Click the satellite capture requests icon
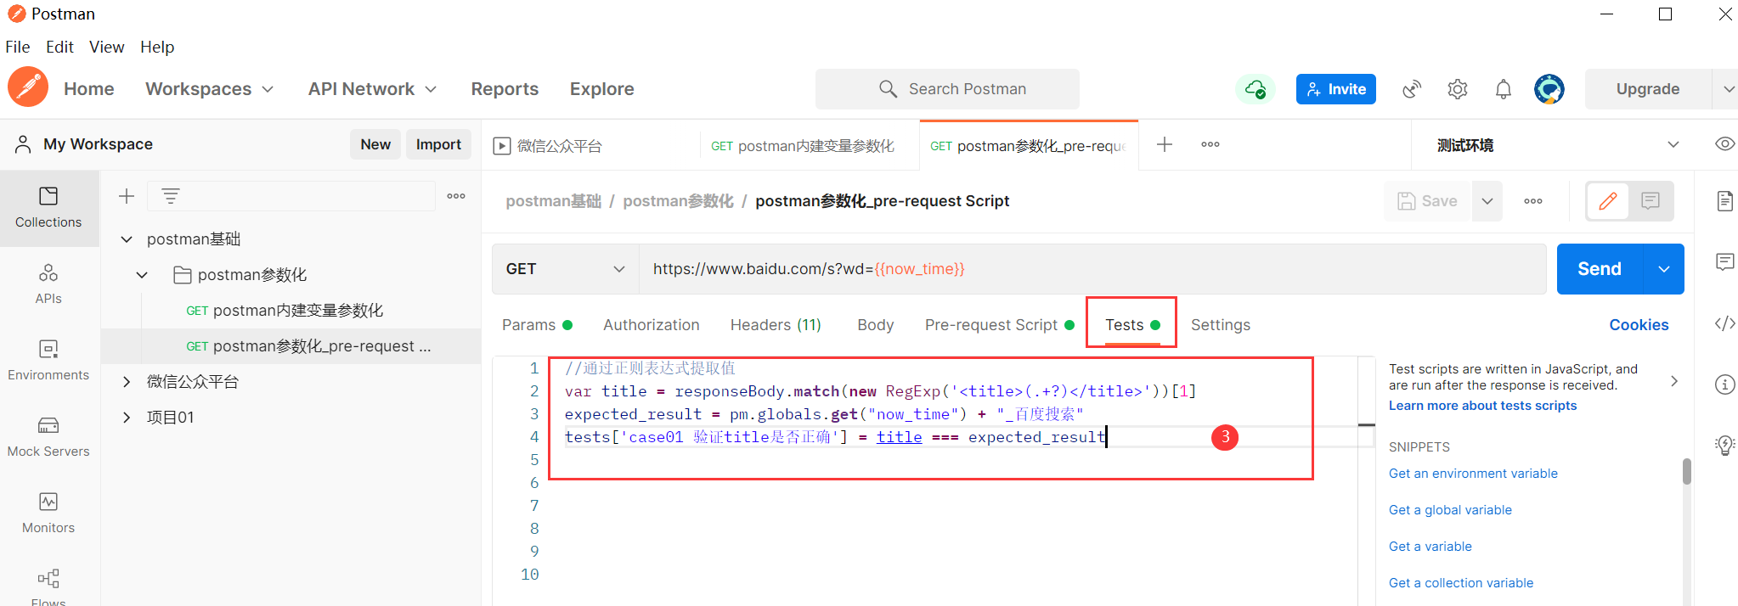The width and height of the screenshot is (1738, 606). pyautogui.click(x=1412, y=89)
